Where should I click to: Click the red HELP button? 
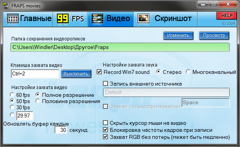pyautogui.click(x=227, y=16)
